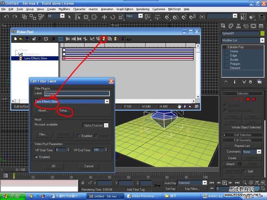Confirm with the OK button
Screen dimensions: 267x200
coord(54,166)
